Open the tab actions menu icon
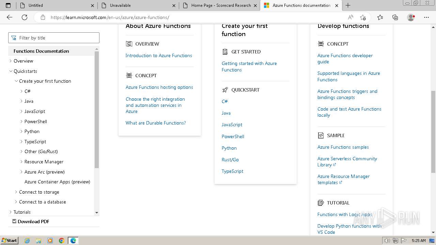The height and width of the screenshot is (245, 436). pos(9,5)
